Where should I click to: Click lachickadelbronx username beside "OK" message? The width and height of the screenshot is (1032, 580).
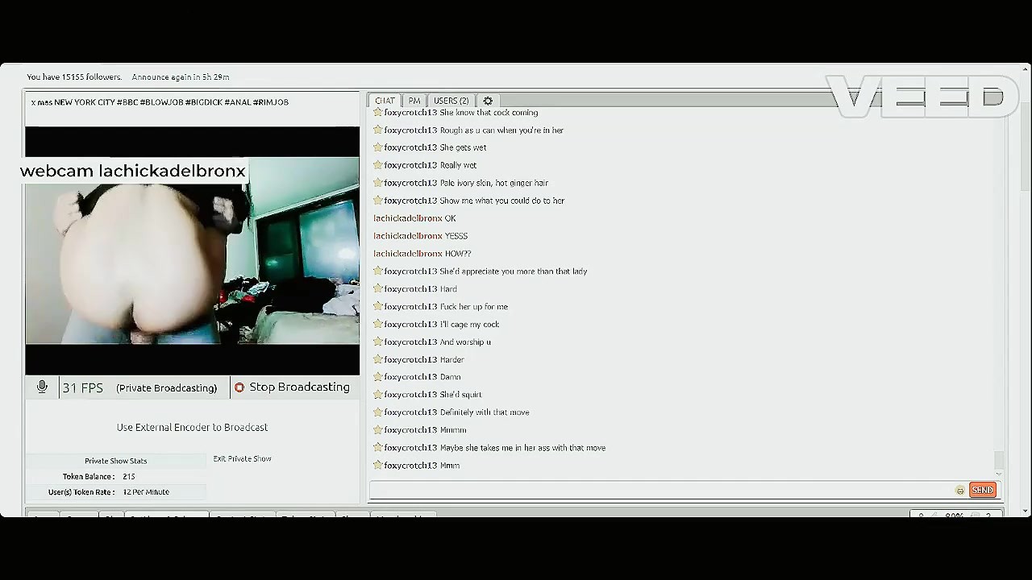pyautogui.click(x=408, y=218)
